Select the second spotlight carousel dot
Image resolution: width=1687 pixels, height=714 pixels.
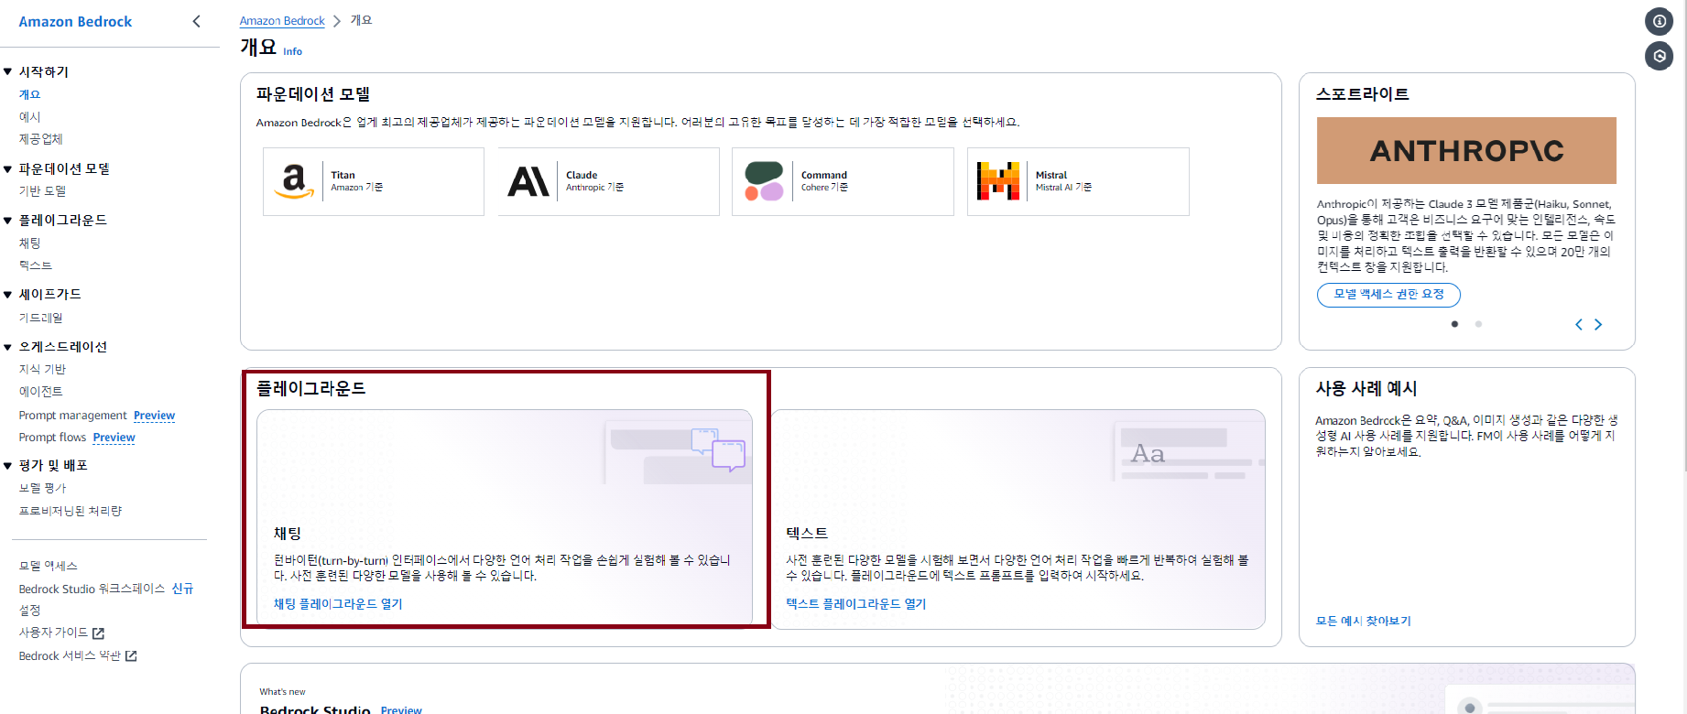(x=1478, y=324)
